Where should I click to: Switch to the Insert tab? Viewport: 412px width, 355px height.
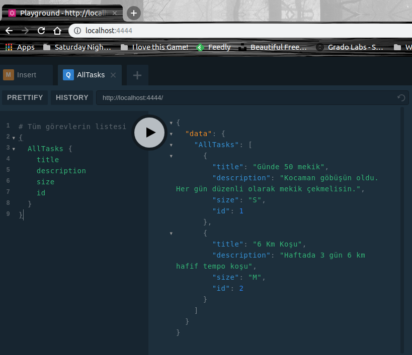[26, 75]
